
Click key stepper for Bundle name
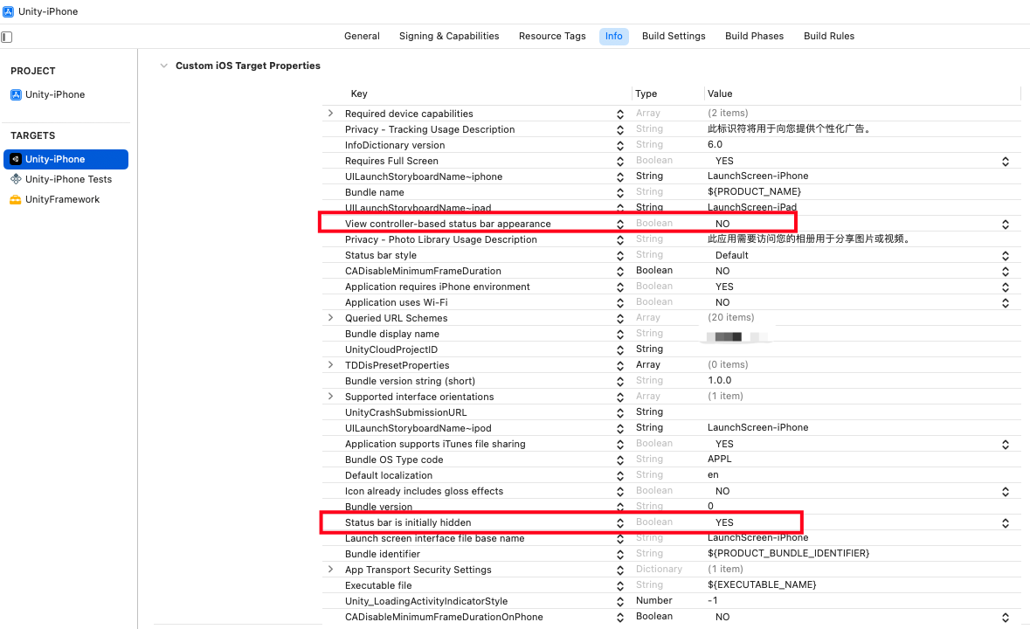coord(620,193)
